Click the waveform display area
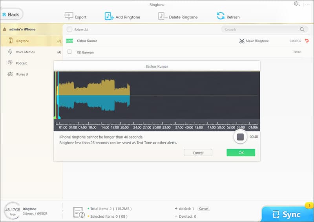Screen dimensions: 314x222 pyautogui.click(x=157, y=95)
